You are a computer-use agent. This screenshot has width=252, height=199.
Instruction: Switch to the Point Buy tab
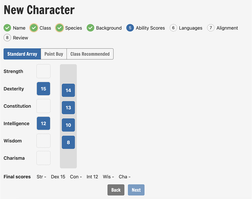[x=54, y=54]
